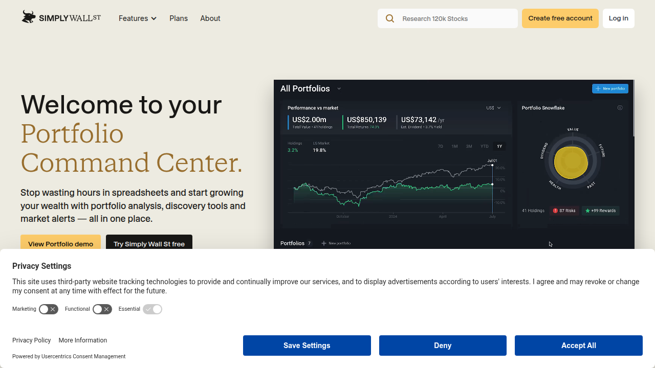Image resolution: width=655 pixels, height=368 pixels.
Task: Select the YTD chart range
Action: (484, 146)
